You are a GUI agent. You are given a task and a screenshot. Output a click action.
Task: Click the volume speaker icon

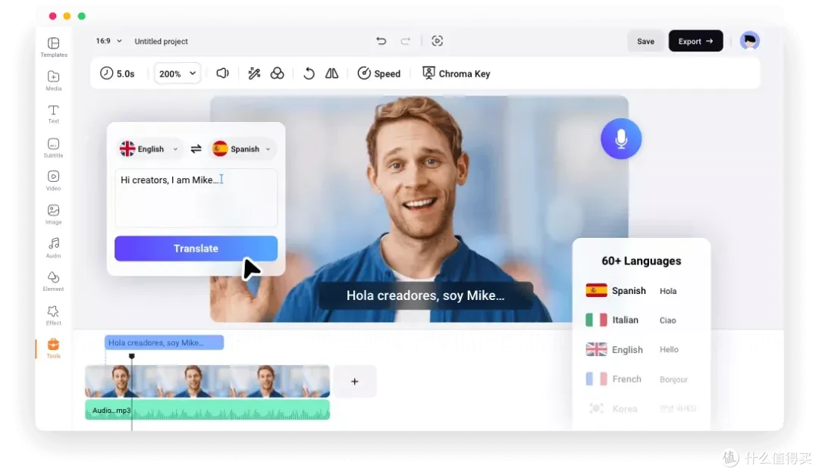point(222,73)
